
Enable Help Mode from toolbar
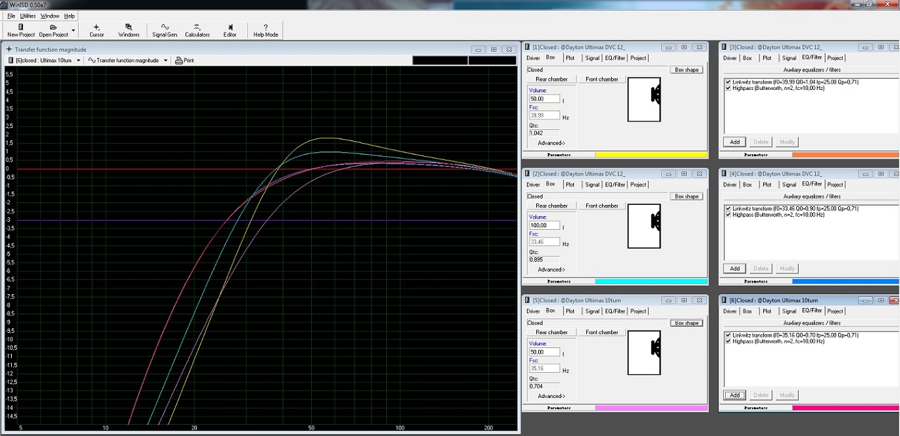pos(266,27)
